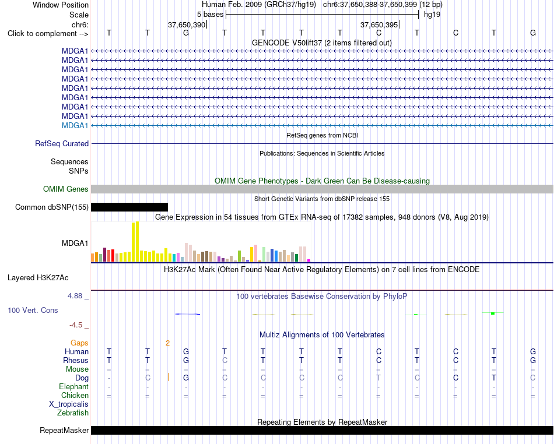
Task: Open Publications: Sequences in Scientific Articles title
Action: (x=322, y=153)
